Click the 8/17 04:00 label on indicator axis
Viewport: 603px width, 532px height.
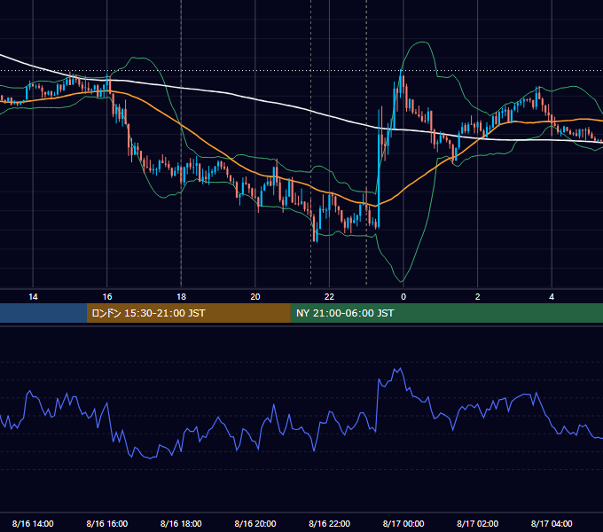(552, 523)
